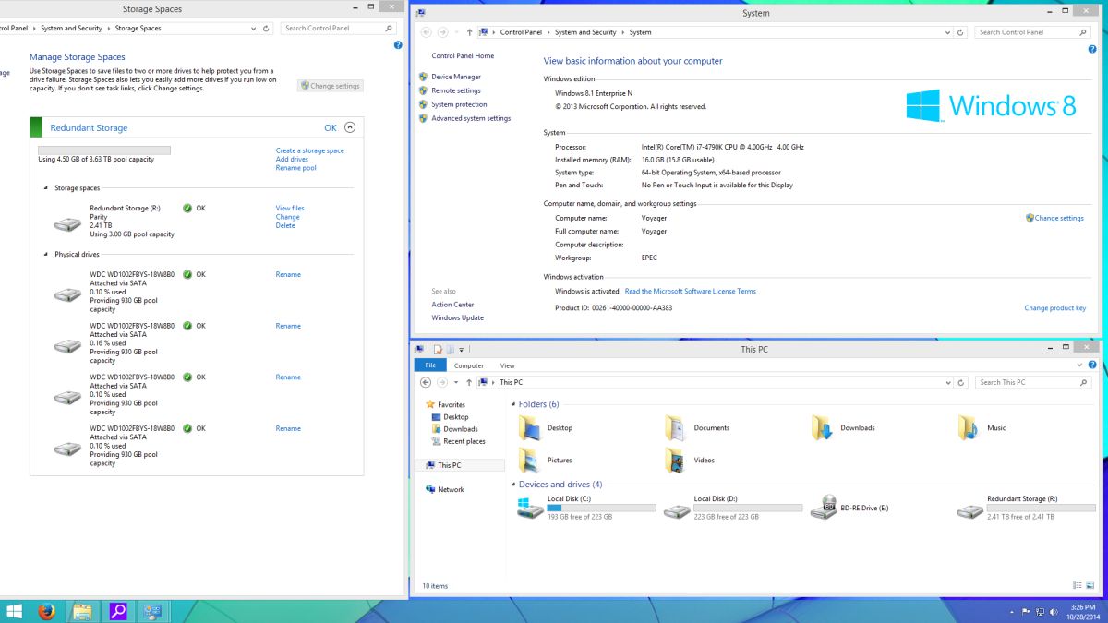This screenshot has height=623, width=1108.
Task: Click View files for Redundant Storage
Action: pos(290,209)
